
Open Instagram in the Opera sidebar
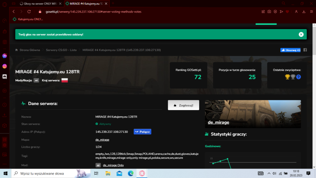[5, 66]
